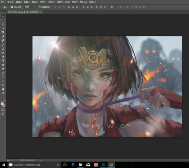Viewport: 189px width, 168px height.
Task: Select the Lasso tool
Action: 3,24
